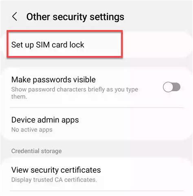Image resolution: width=193 pixels, height=196 pixels.
Task: Click divider line under View security certificates
Action: (97, 191)
